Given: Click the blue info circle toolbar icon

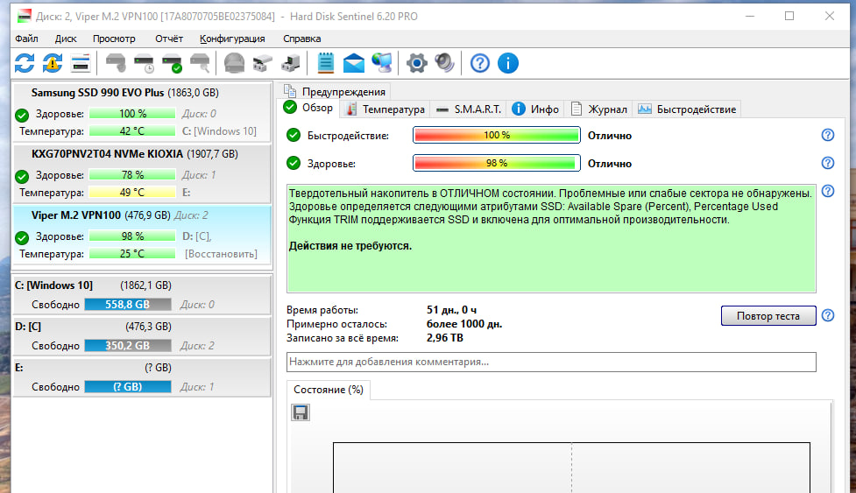Looking at the screenshot, I should (x=507, y=63).
